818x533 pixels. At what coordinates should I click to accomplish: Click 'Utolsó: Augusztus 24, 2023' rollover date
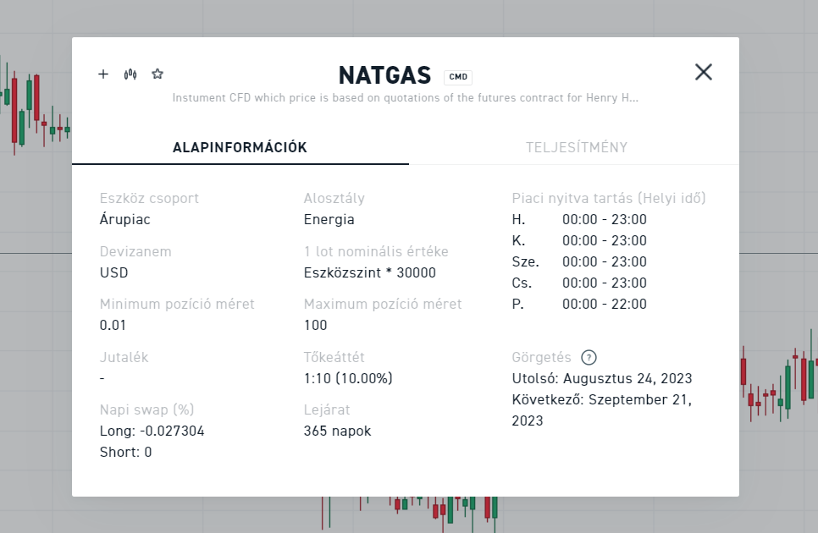pos(601,378)
